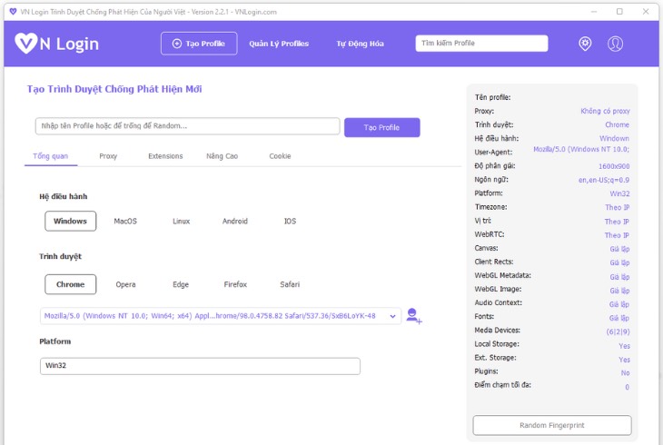
Task: Click Client Rects Giả lập value
Action: pyautogui.click(x=619, y=262)
